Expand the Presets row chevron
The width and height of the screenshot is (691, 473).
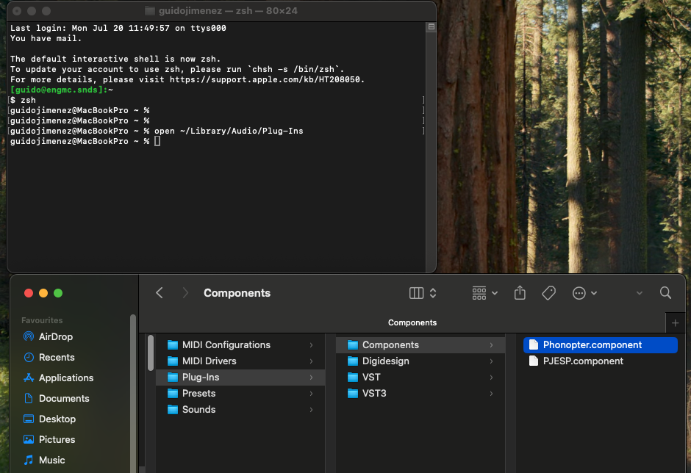coord(311,393)
